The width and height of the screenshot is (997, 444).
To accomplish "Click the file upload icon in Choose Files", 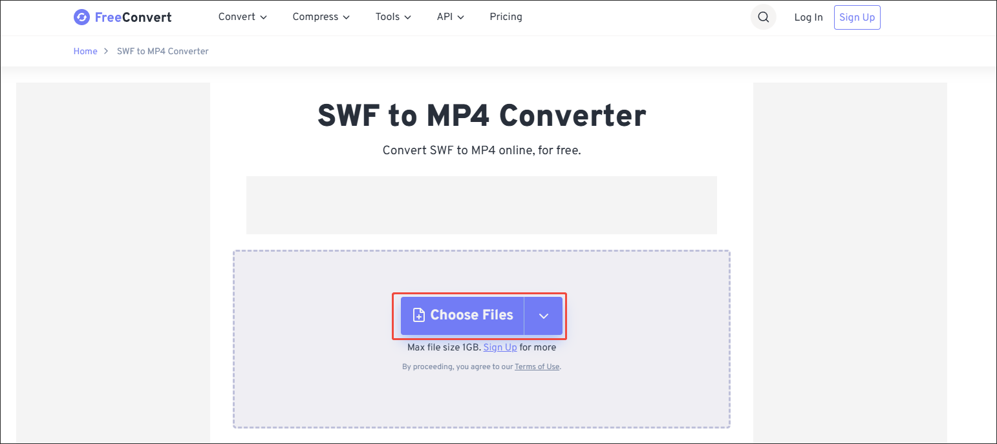I will pyautogui.click(x=420, y=315).
